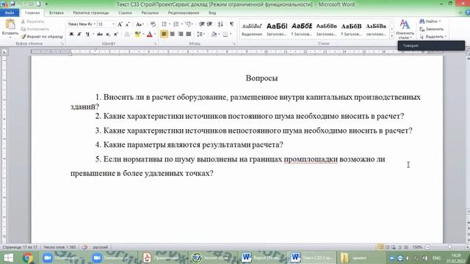Open the Change Case (Aa) dropdown

pos(140,24)
